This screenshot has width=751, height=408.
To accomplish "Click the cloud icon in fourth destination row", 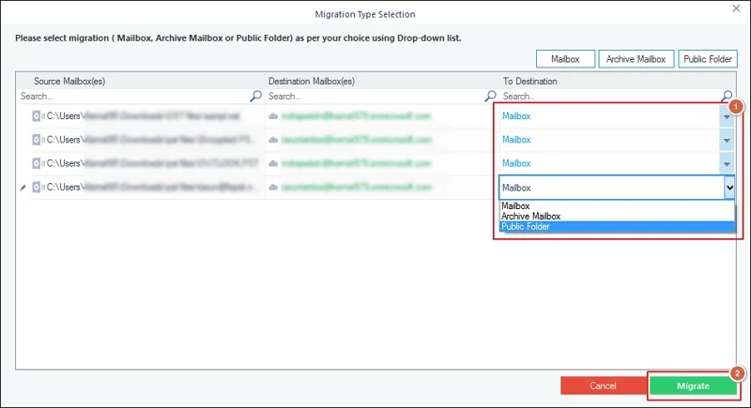I will click(273, 188).
